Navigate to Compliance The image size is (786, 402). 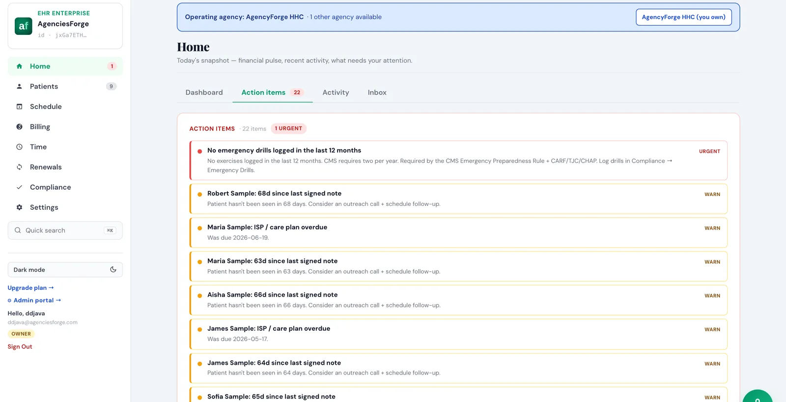coord(65,187)
